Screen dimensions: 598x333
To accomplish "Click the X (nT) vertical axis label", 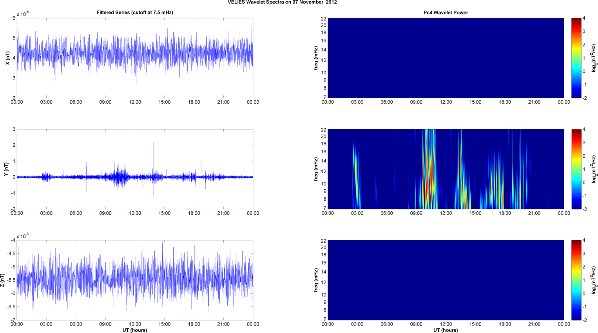I will point(7,58).
